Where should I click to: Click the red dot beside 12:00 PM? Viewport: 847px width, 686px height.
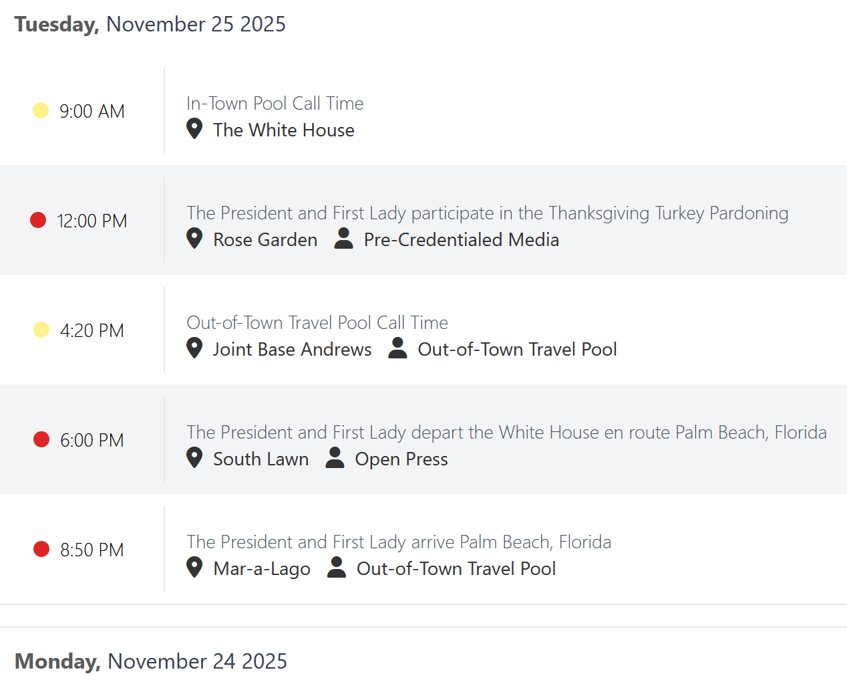38,220
